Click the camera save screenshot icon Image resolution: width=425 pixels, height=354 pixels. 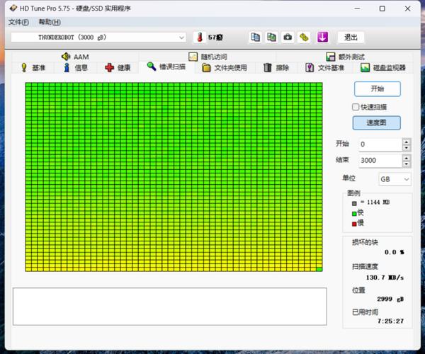pos(288,37)
